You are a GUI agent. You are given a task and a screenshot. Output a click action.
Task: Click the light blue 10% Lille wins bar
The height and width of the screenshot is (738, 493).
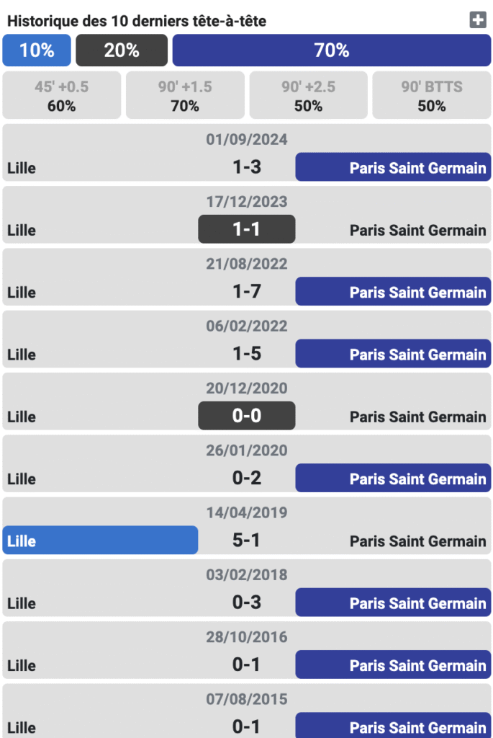click(37, 50)
